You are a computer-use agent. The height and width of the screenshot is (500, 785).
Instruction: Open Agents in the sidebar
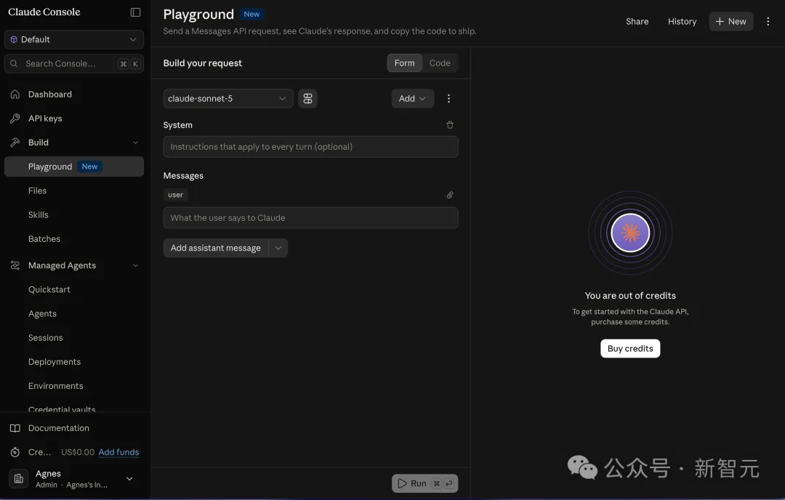(x=42, y=314)
